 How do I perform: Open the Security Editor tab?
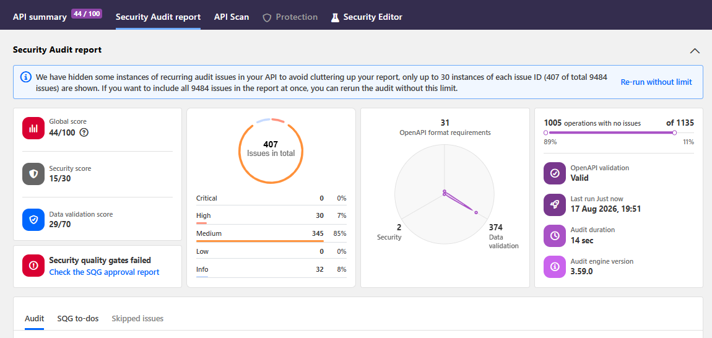pyautogui.click(x=367, y=17)
